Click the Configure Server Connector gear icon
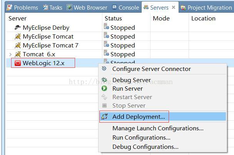The width and height of the screenshot is (234, 155). tap(104, 69)
